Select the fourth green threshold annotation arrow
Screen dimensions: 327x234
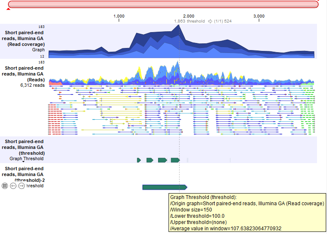[175, 160]
